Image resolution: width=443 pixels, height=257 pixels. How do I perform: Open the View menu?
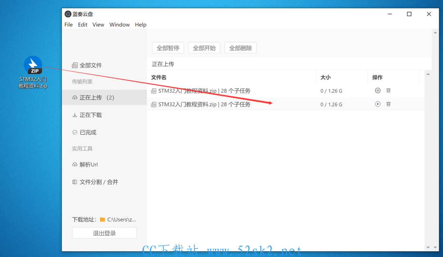click(98, 25)
